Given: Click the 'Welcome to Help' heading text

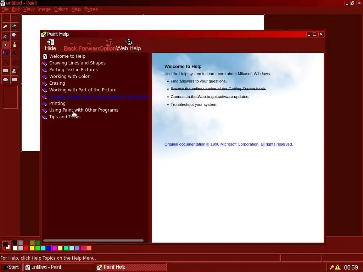Looking at the screenshot, I should click(183, 66).
